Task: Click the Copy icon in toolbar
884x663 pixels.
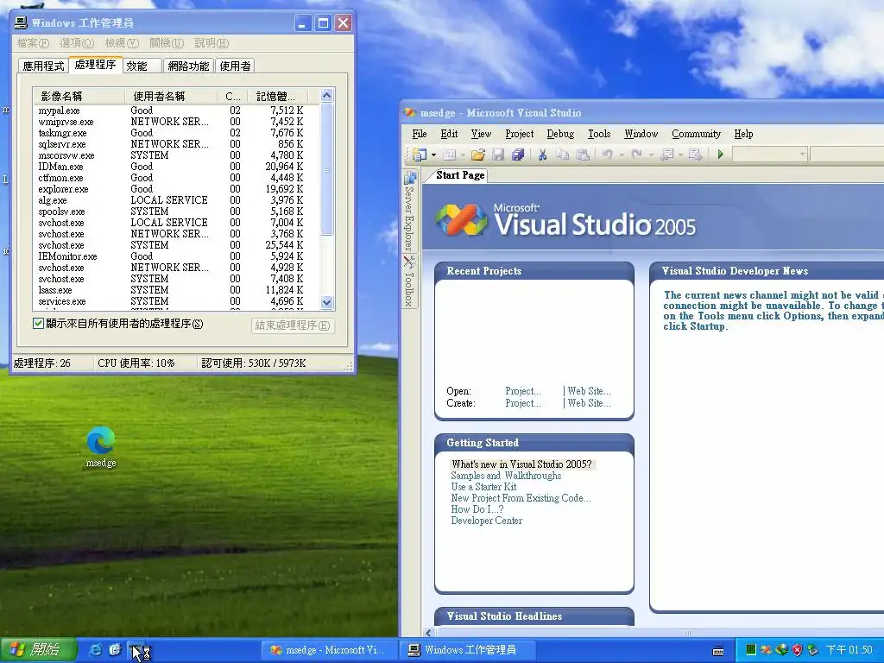Action: click(x=562, y=155)
